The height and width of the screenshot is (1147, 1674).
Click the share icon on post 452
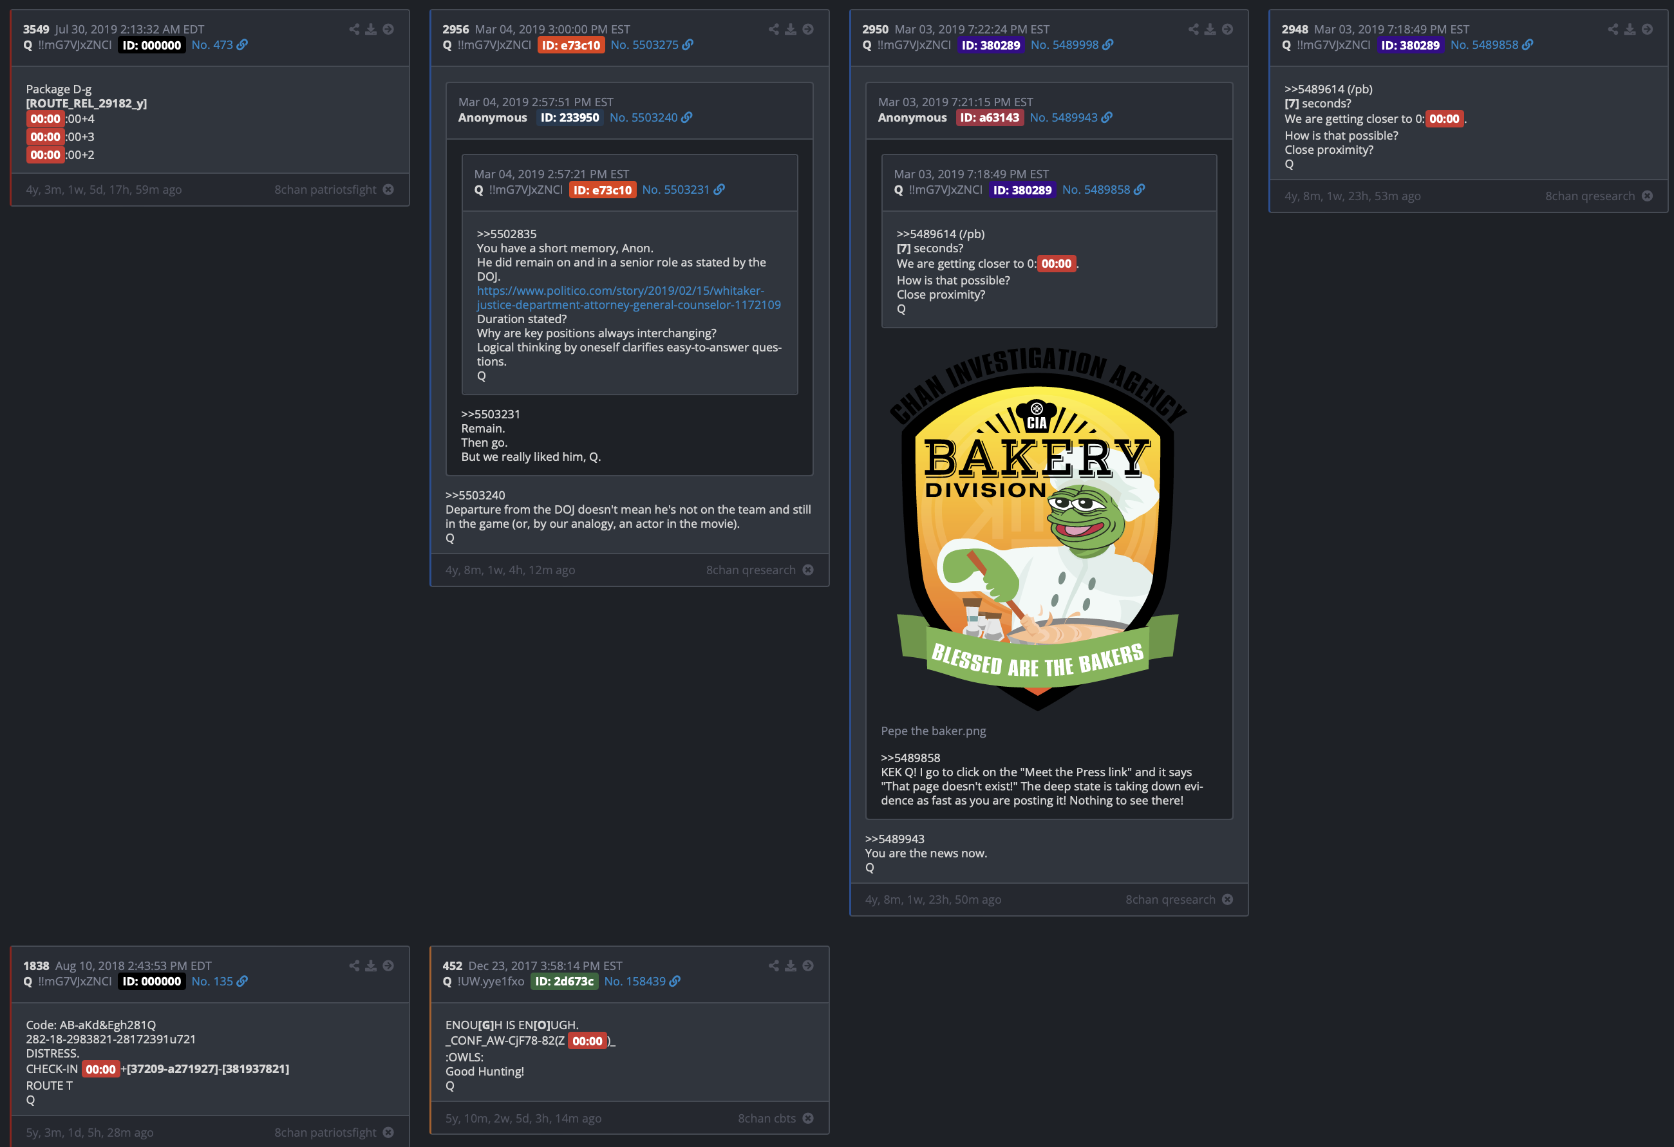774,965
